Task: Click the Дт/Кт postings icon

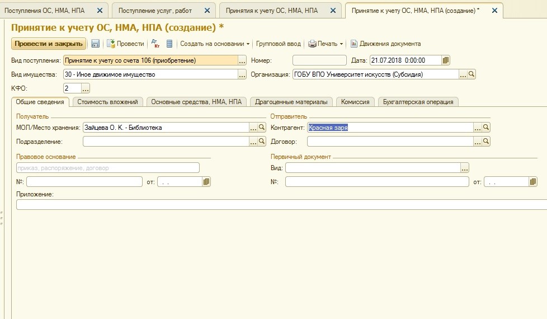Action: [x=156, y=44]
